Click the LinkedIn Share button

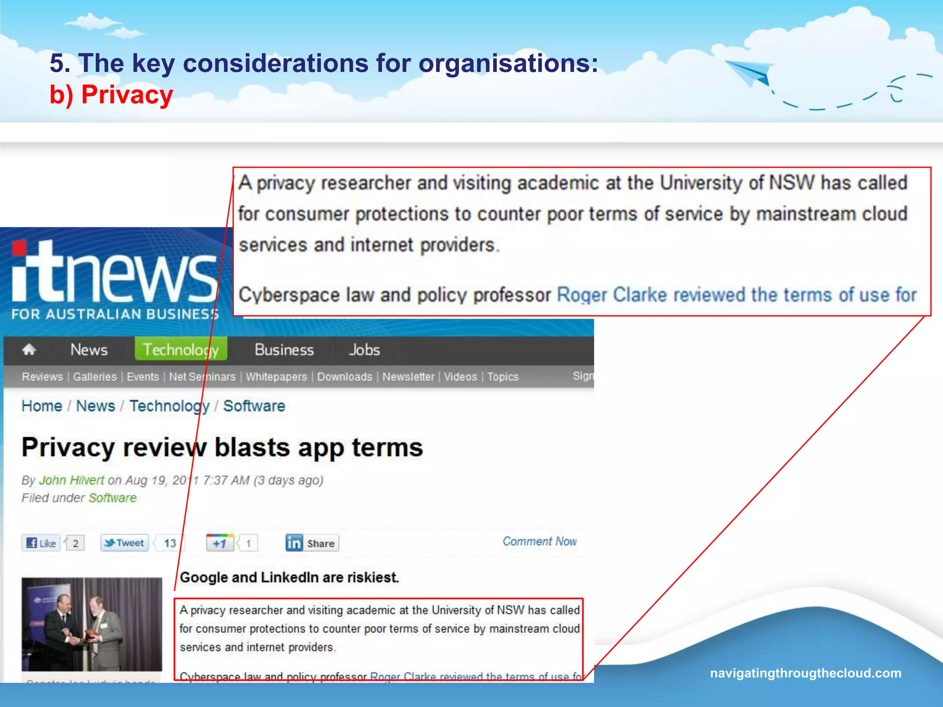pos(312,543)
